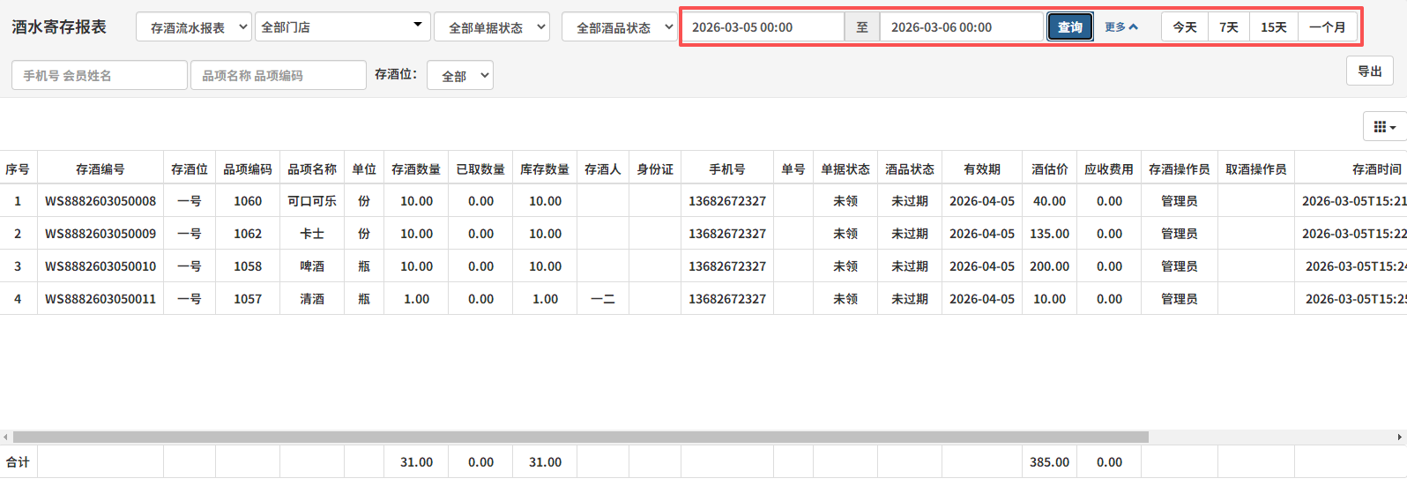This screenshot has height=486, width=1407.
Task: Open the 全部单据状态 dropdown
Action: point(491,27)
